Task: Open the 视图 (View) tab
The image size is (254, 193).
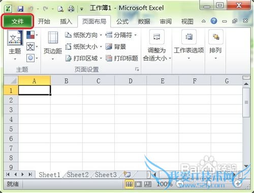Action: 187,21
